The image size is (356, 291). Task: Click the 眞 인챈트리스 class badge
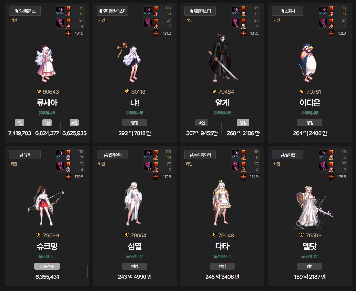[x=25, y=11]
